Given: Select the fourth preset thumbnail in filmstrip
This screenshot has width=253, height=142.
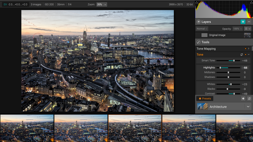Looking at the screenshot, I should (x=189, y=128).
